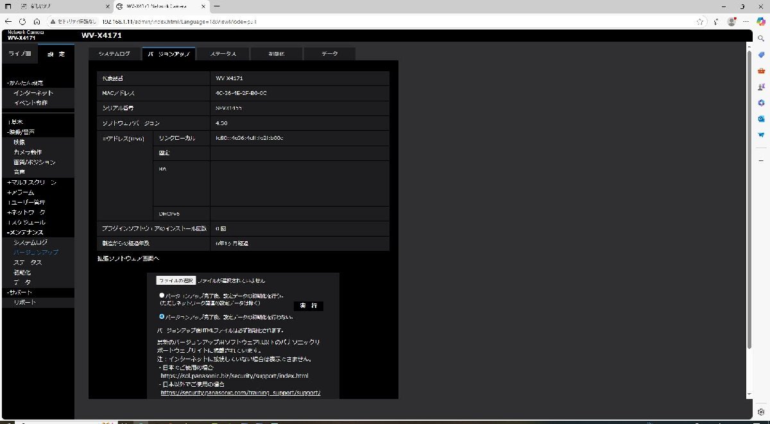770x424 pixels.
Task: Click the 実行 execute button
Action: click(309, 306)
